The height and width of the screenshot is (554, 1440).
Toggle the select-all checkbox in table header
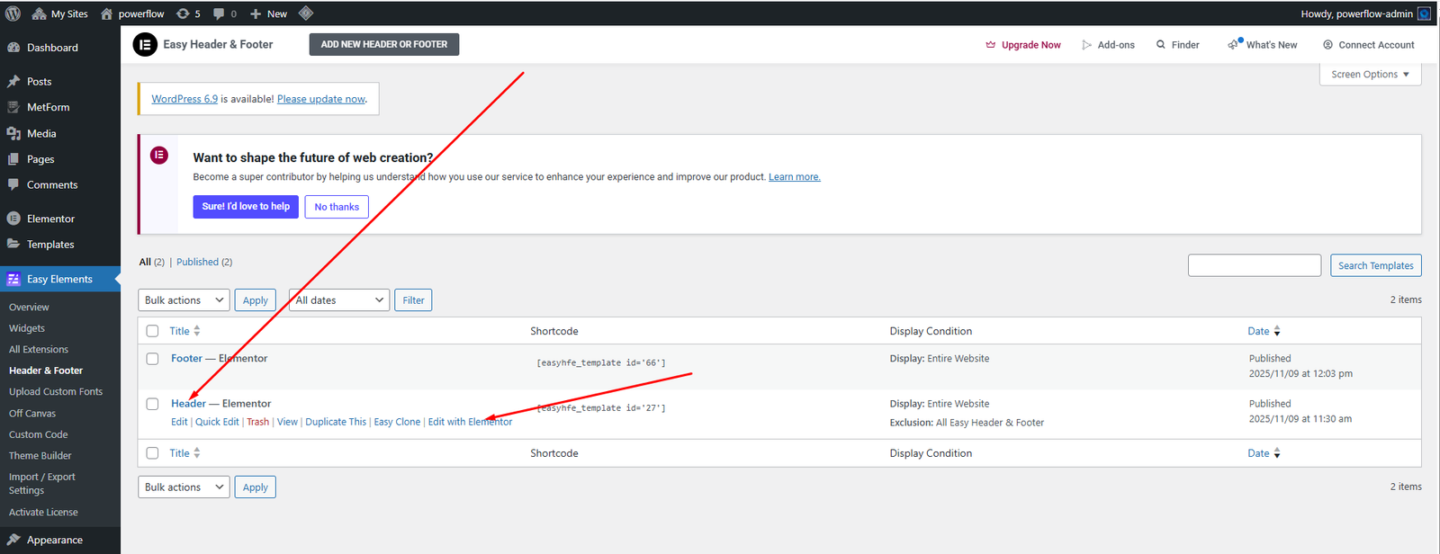pos(152,331)
